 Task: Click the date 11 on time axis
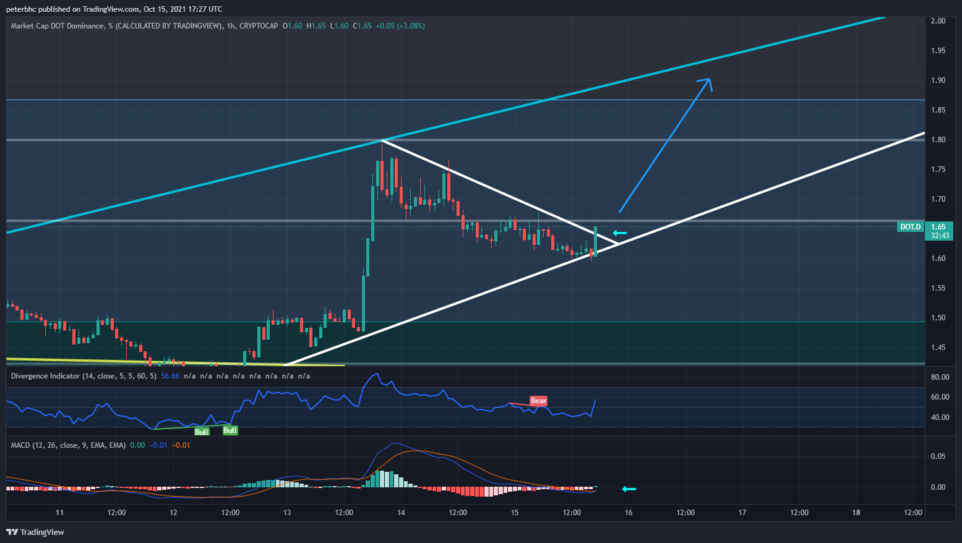coord(59,513)
